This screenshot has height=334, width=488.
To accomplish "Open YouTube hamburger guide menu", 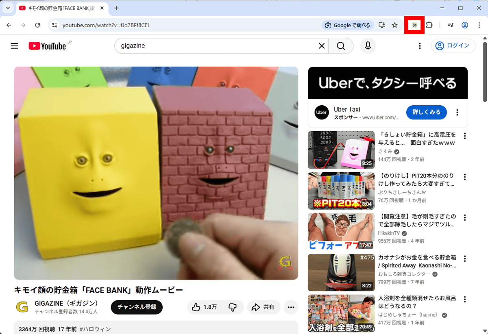I will (x=15, y=46).
